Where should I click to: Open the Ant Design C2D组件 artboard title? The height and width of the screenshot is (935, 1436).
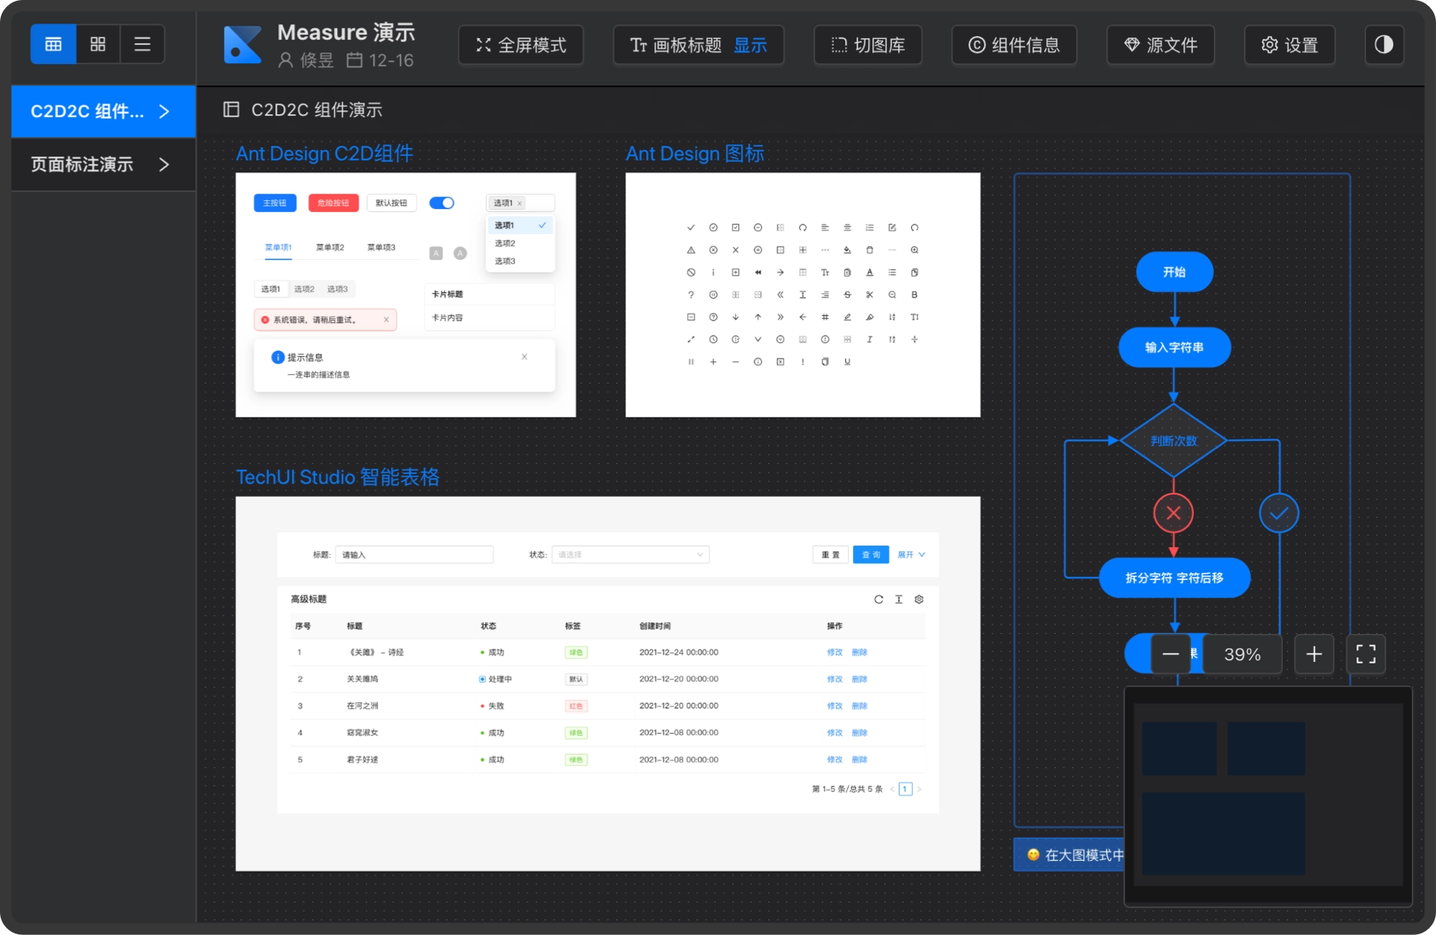tap(325, 153)
